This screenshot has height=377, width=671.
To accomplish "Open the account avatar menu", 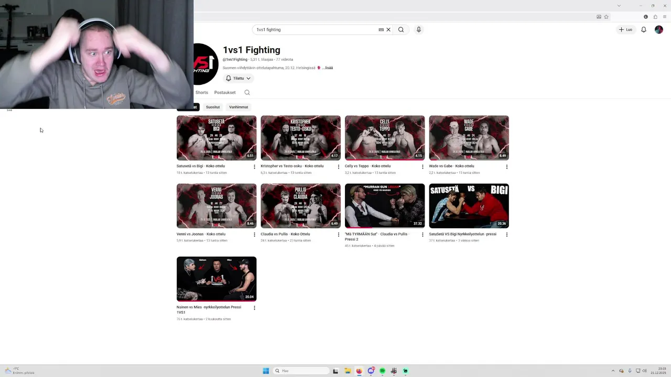I will [659, 30].
